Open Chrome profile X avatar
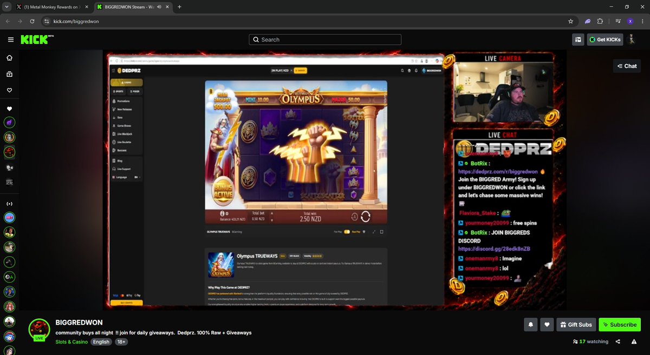 tap(630, 21)
